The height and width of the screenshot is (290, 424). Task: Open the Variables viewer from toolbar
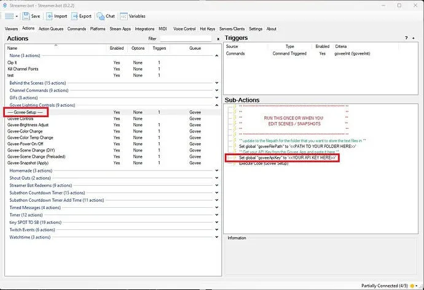click(133, 16)
